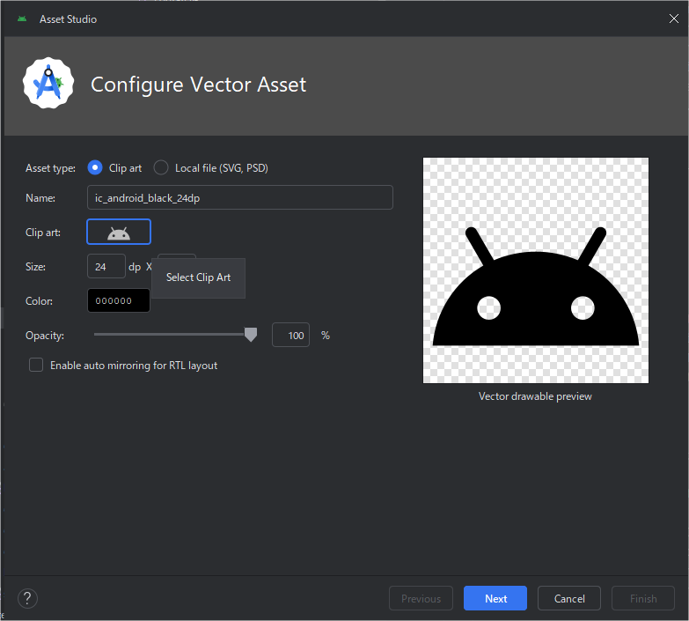Open the Color swatch 000000

tap(119, 301)
